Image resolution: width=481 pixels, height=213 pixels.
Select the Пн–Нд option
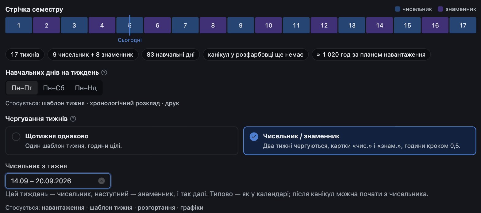(86, 88)
